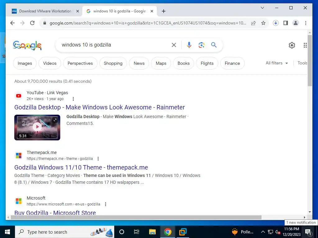Reload the page with the refresh icon
This screenshot has width=318, height=238.
click(32, 23)
